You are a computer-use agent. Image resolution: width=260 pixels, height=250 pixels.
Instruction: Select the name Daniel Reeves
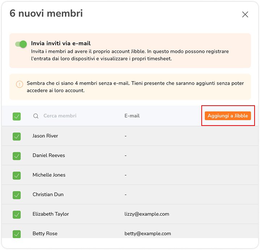coord(49,156)
